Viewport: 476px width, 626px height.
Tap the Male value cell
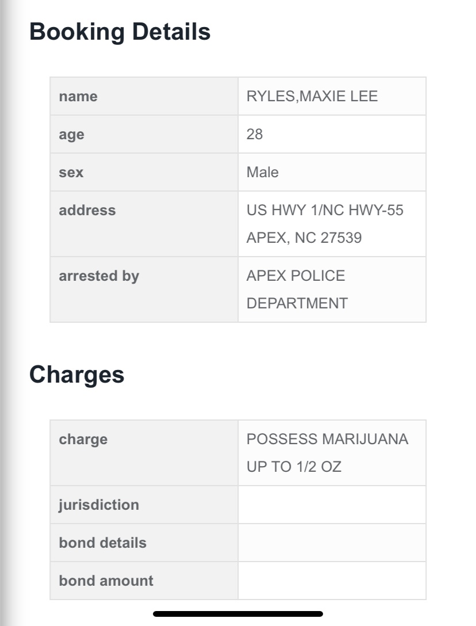263,173
